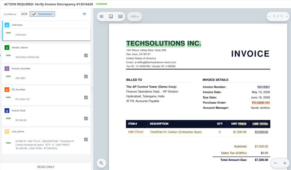Viewport: 291px width, 170px height.
Task: Click the hamburger list view icon
Action: point(101,17)
